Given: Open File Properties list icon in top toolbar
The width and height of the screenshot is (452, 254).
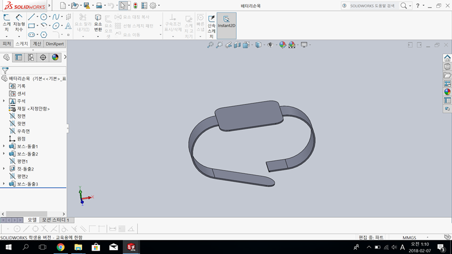Looking at the screenshot, I should [144, 6].
